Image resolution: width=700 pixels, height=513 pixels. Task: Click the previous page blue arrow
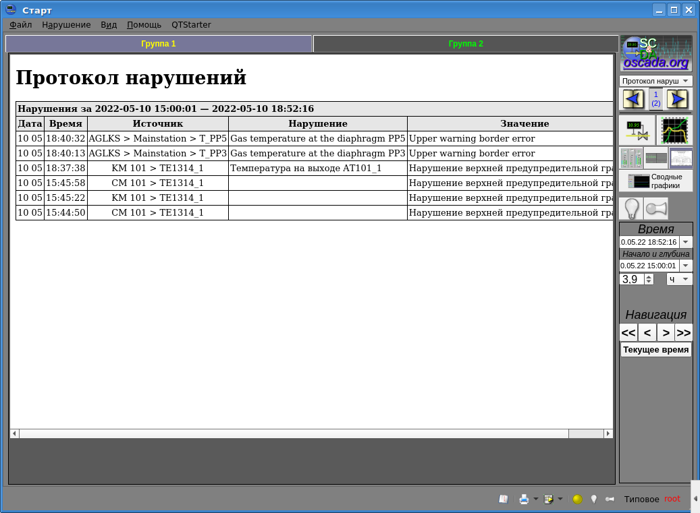click(633, 99)
